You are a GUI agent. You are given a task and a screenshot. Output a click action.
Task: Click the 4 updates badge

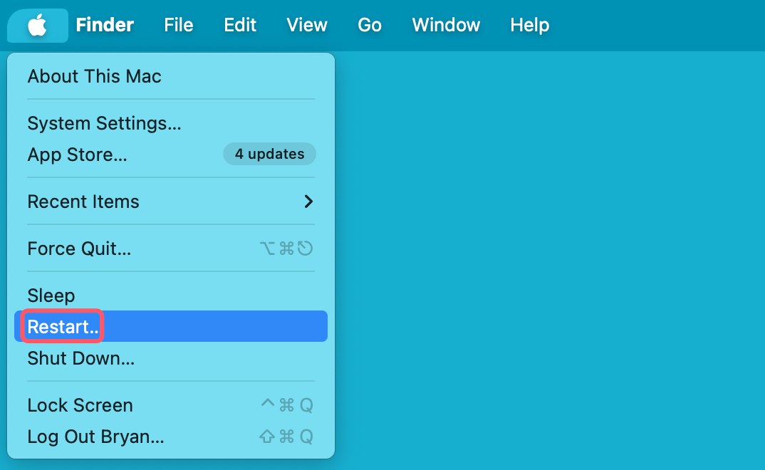point(269,154)
